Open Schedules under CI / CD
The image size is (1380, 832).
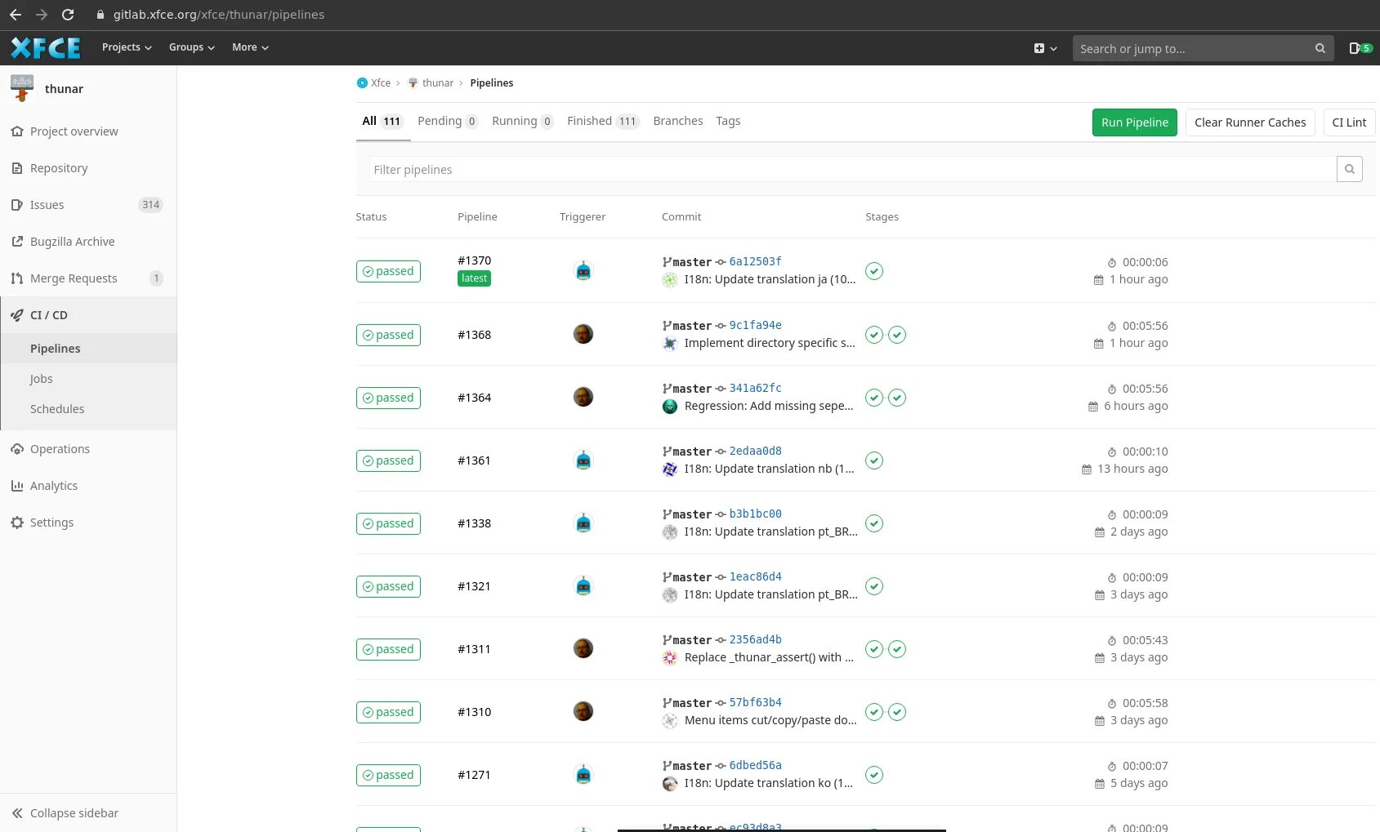(x=57, y=409)
